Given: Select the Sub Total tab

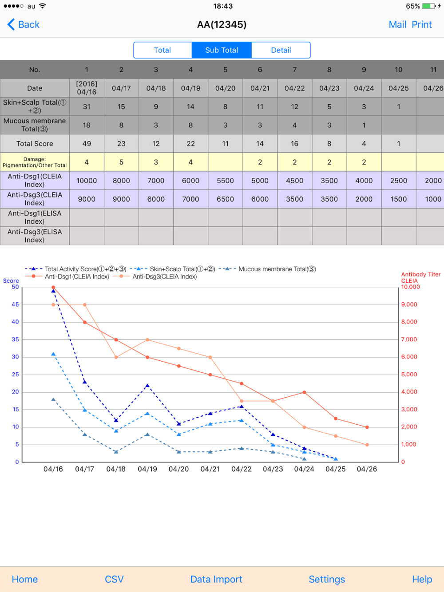Looking at the screenshot, I should click(222, 50).
